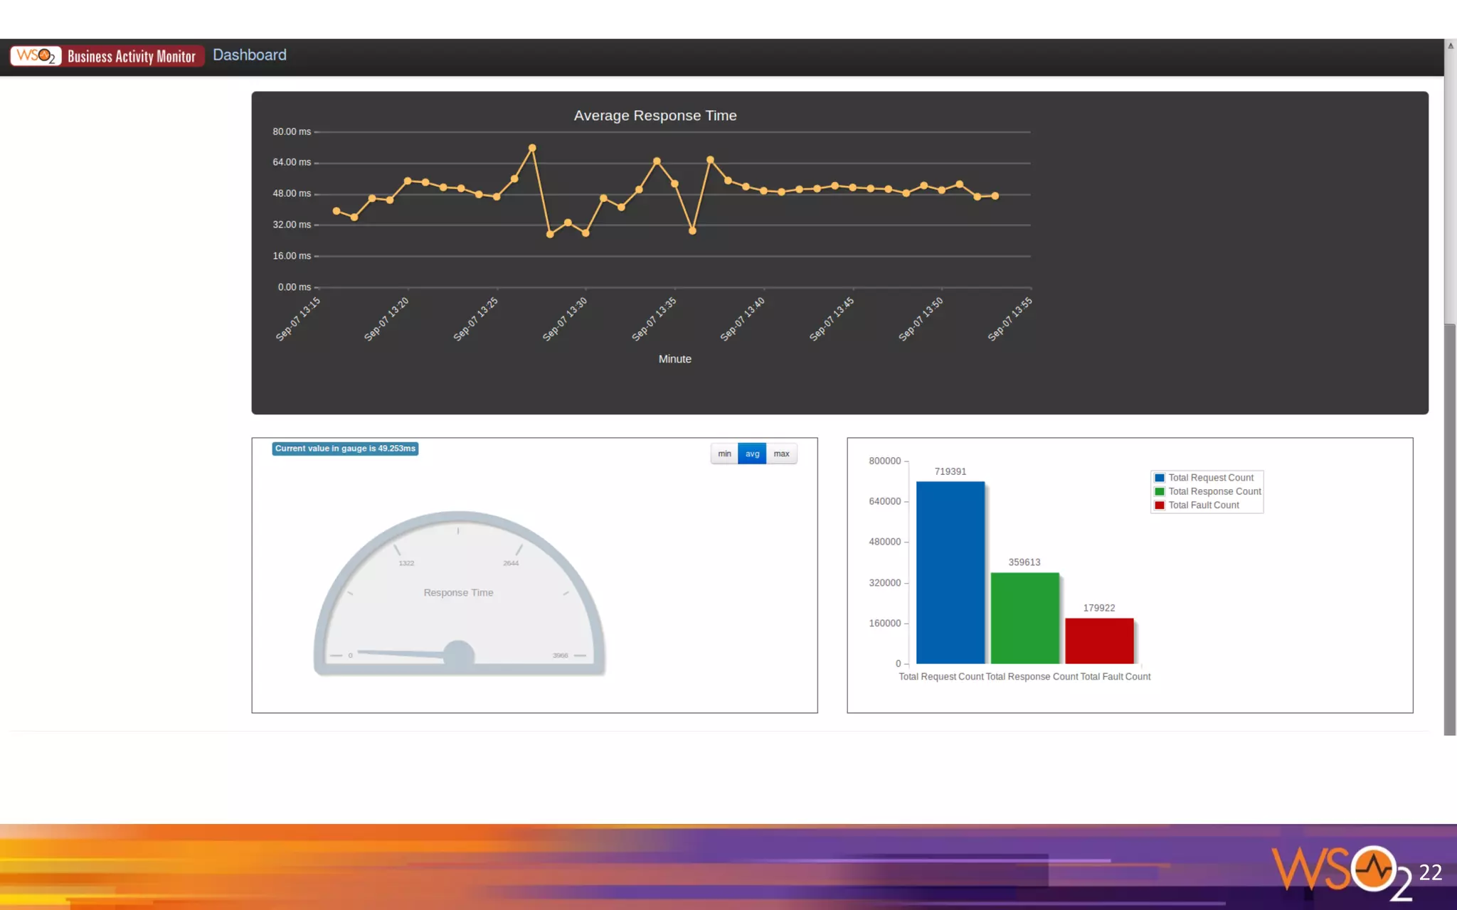
Task: Select the min gauge button
Action: point(724,454)
